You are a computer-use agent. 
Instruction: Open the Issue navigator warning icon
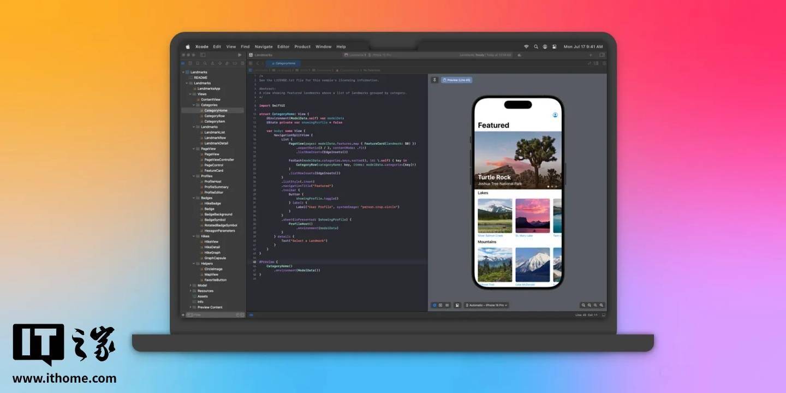click(x=212, y=63)
